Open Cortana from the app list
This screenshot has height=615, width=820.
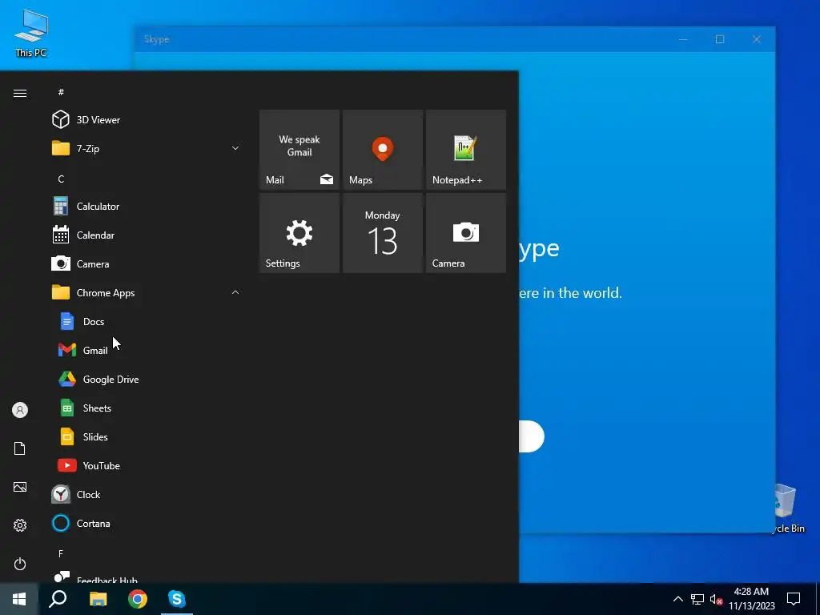[146, 524]
